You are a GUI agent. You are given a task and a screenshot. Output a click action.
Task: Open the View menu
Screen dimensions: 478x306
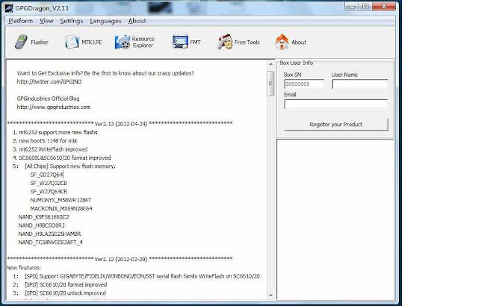pos(46,21)
